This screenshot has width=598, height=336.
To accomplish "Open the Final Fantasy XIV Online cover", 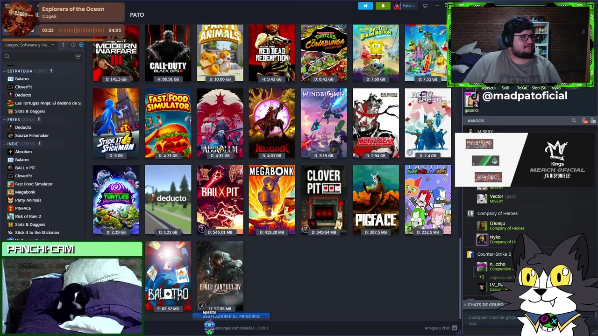I will 220,276.
